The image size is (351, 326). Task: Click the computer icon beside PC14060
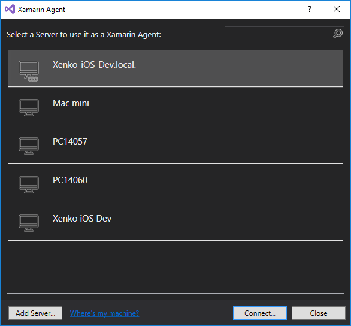pos(28,184)
